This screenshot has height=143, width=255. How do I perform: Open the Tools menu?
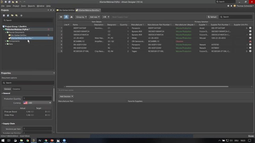(23, 6)
